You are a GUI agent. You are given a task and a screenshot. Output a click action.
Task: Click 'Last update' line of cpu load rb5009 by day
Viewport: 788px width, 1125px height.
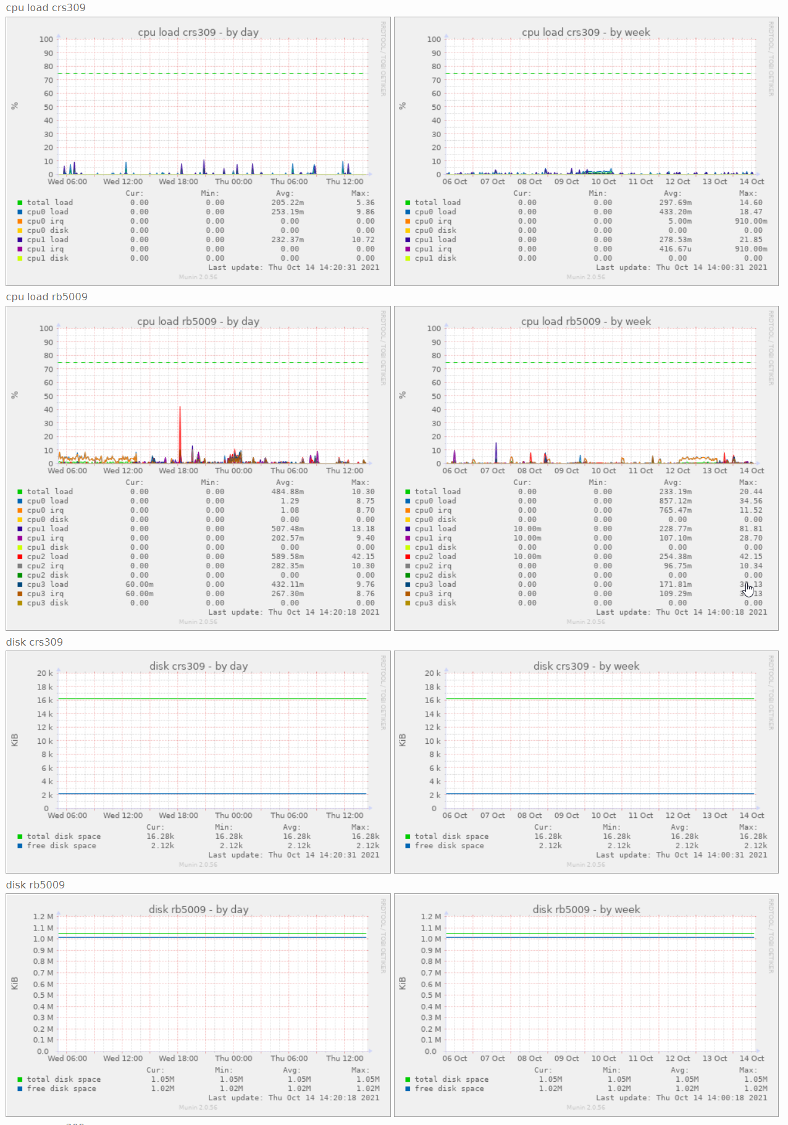[294, 612]
